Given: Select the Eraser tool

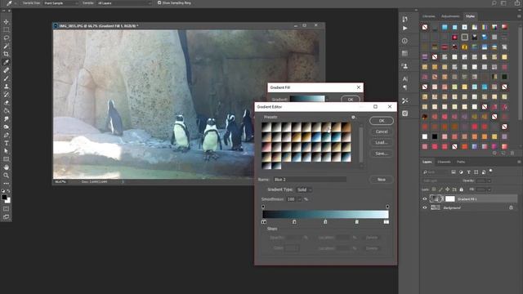Looking at the screenshot, I should [6, 103].
